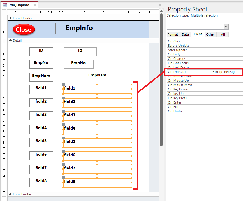Select the EmpNam text box control
The width and height of the screenshot is (243, 201).
click(97, 76)
